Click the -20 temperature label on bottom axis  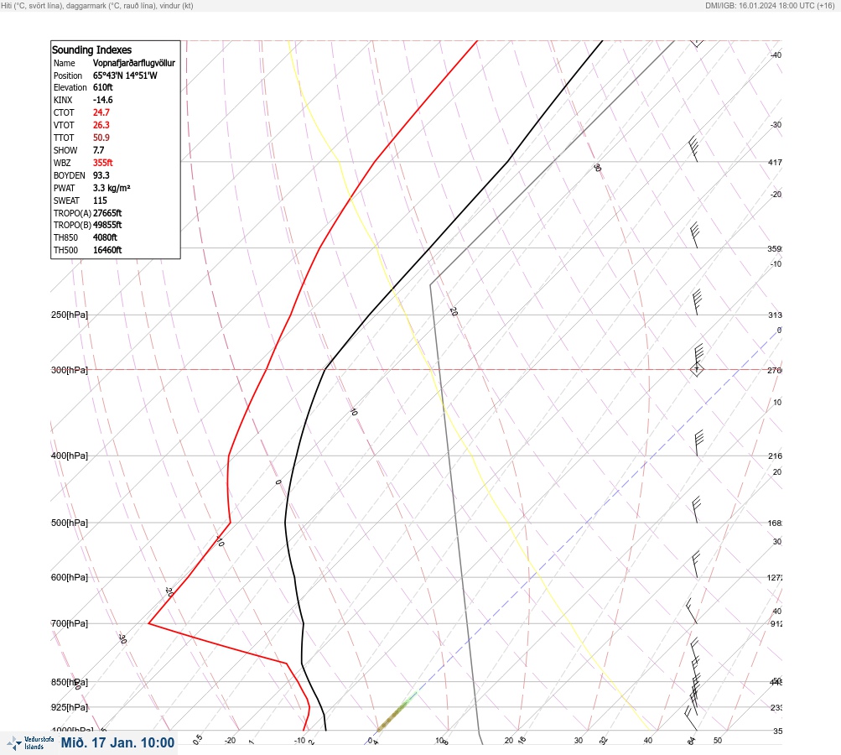(x=230, y=741)
